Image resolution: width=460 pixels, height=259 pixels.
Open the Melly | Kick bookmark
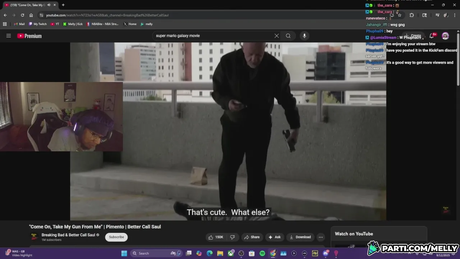[x=73, y=24]
